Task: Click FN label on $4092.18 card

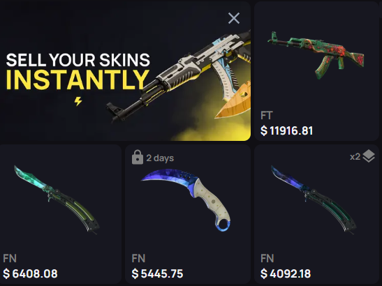Action: pos(267,258)
